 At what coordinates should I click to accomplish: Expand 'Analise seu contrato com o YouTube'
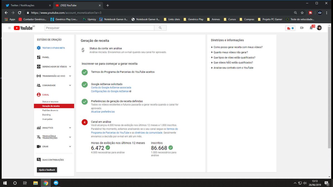coord(232,68)
